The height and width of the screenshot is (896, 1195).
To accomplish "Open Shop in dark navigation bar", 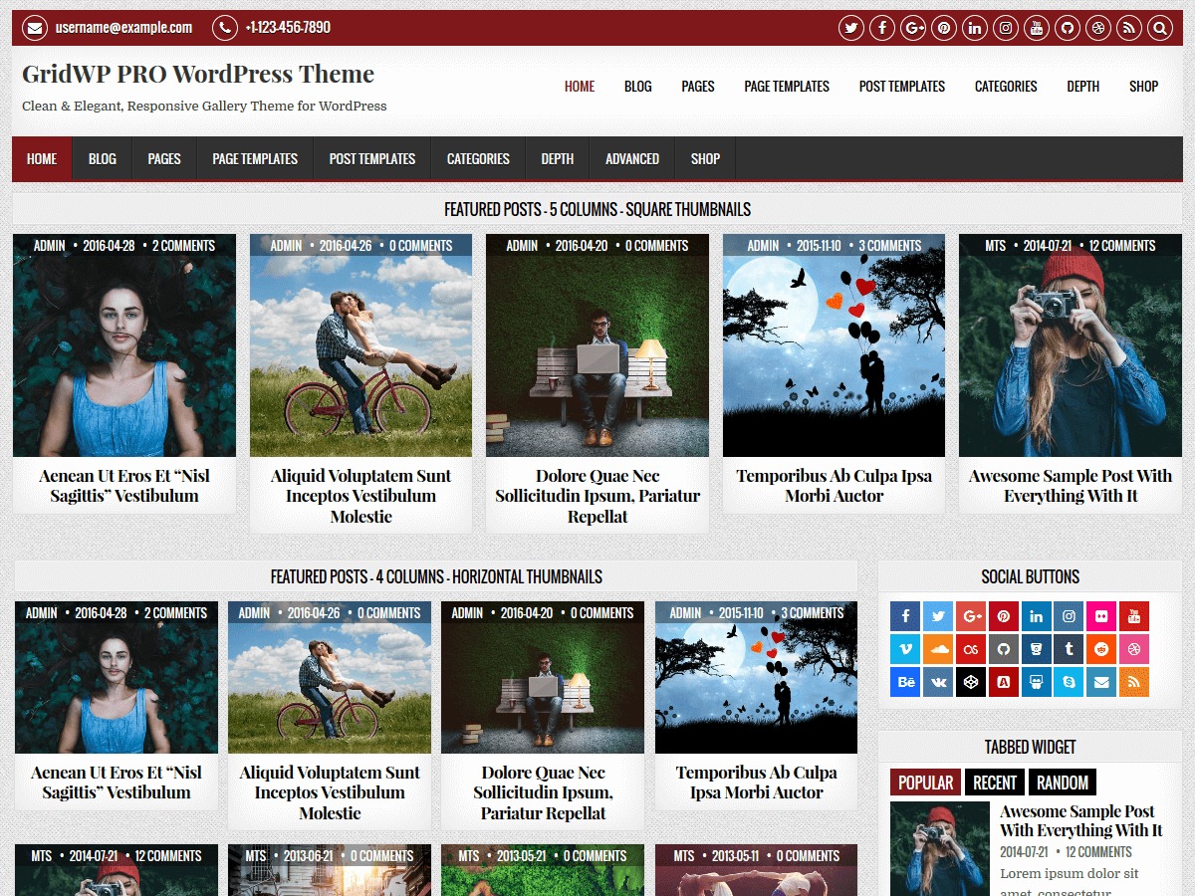I will [x=705, y=158].
